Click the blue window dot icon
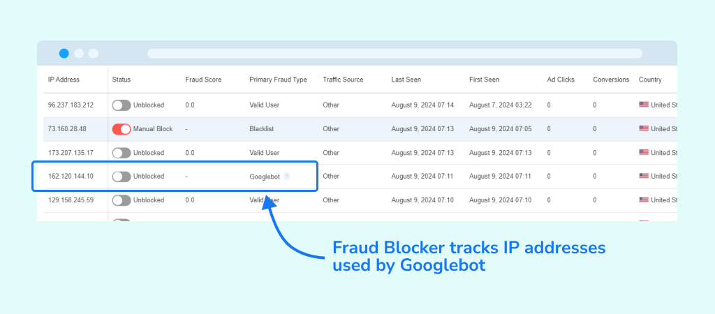Image resolution: width=715 pixels, height=314 pixels. (64, 53)
